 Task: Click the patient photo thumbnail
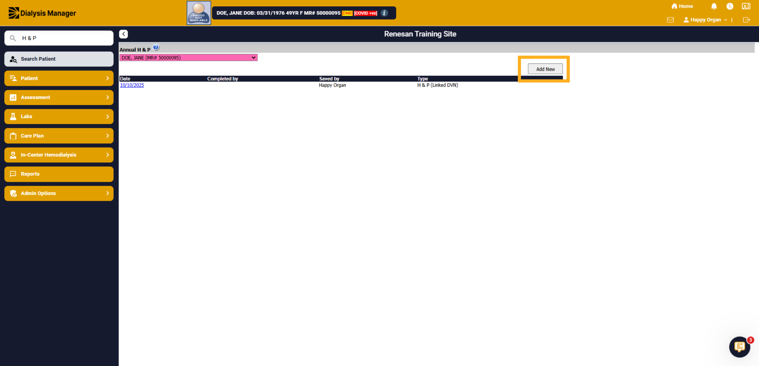click(x=199, y=13)
